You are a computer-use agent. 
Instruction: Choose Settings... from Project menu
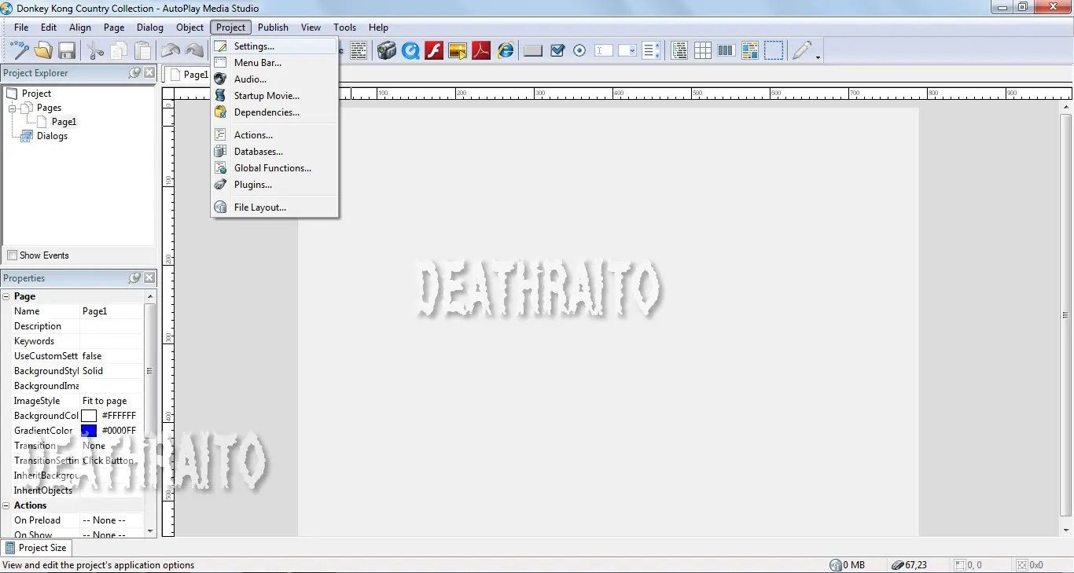pyautogui.click(x=274, y=46)
